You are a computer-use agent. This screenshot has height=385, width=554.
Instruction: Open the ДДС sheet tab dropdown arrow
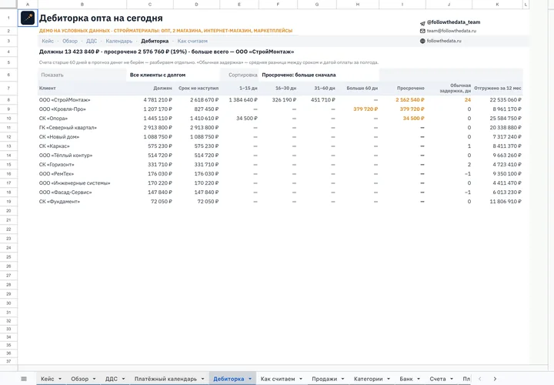click(x=123, y=379)
